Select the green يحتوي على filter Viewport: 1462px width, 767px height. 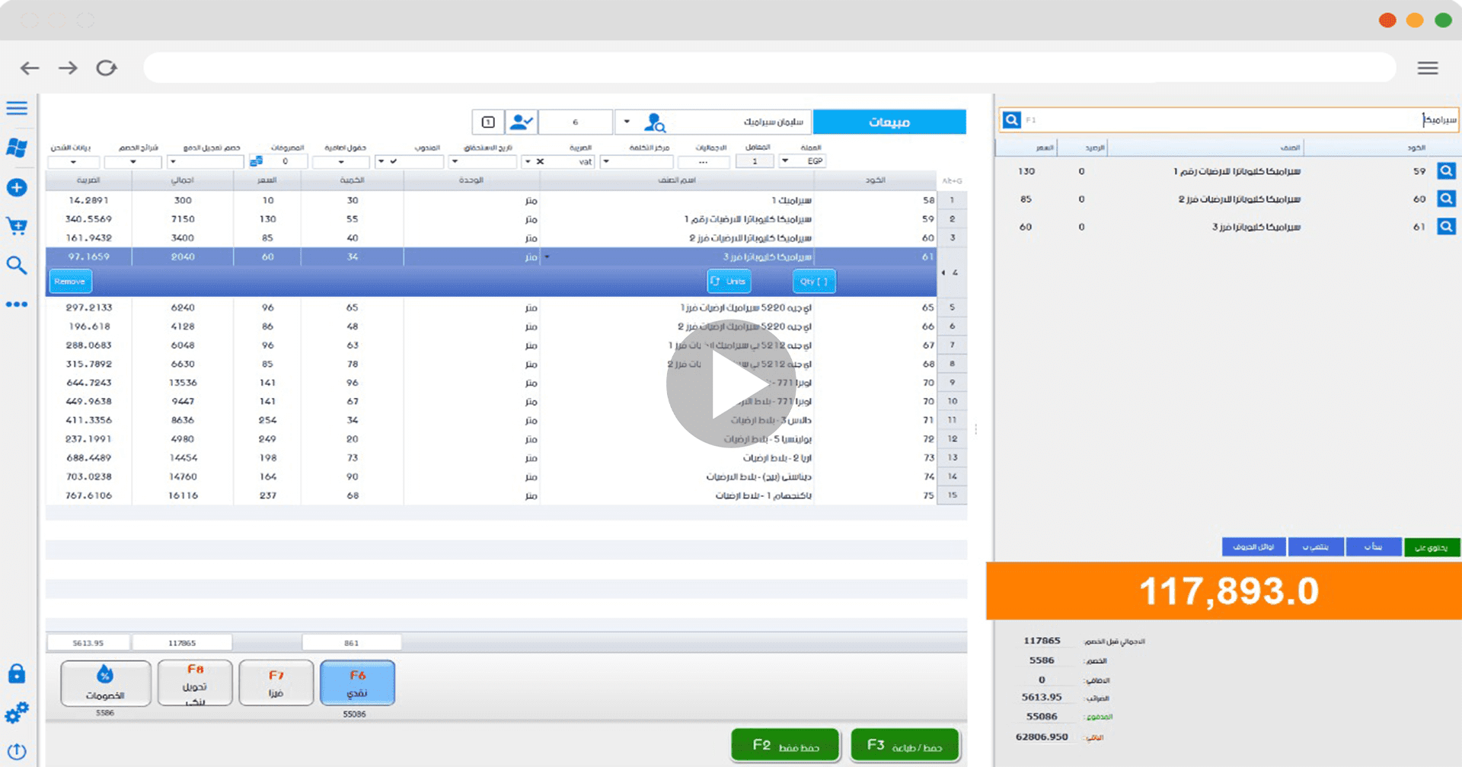(1432, 547)
